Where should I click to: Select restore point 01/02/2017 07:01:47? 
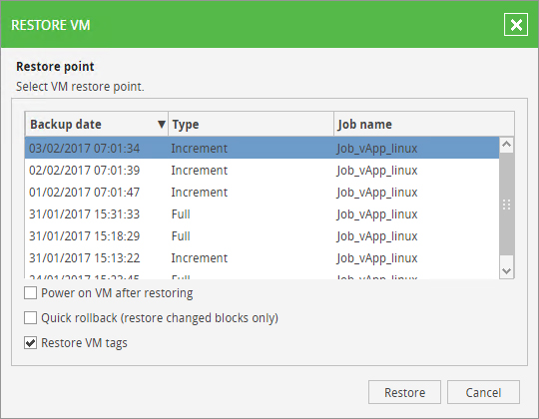pos(262,192)
